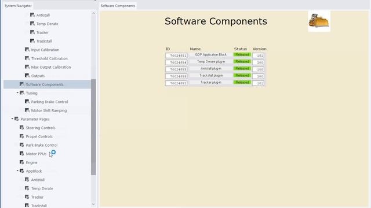
Task: Click the version field of Tracker plug-in
Action: pos(258,83)
